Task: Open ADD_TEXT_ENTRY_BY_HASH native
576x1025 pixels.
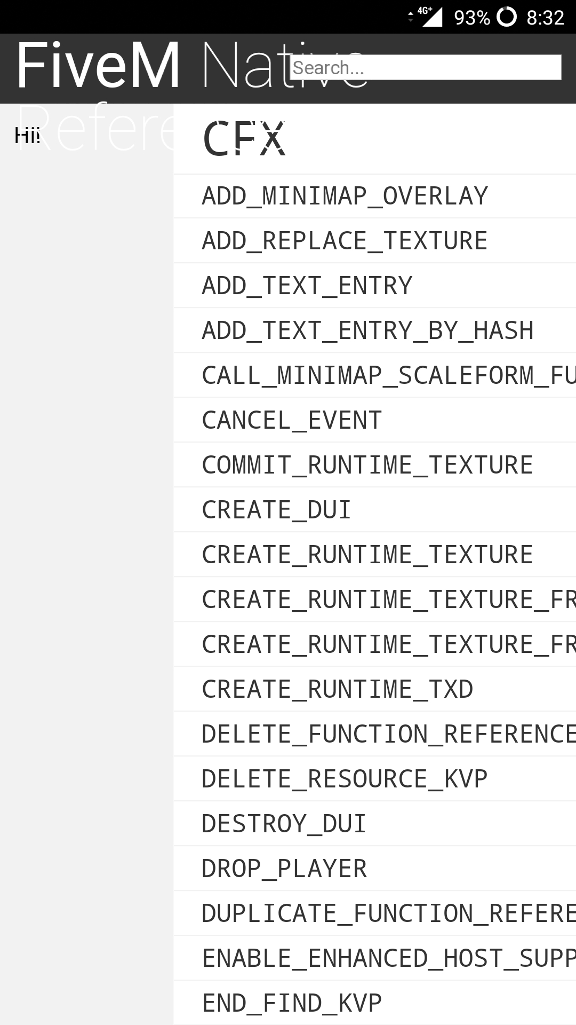Action: (367, 330)
